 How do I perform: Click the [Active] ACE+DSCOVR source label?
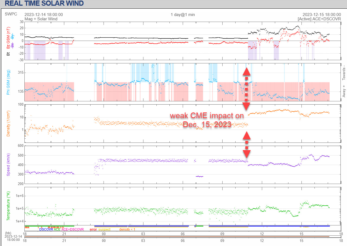(x=319, y=19)
